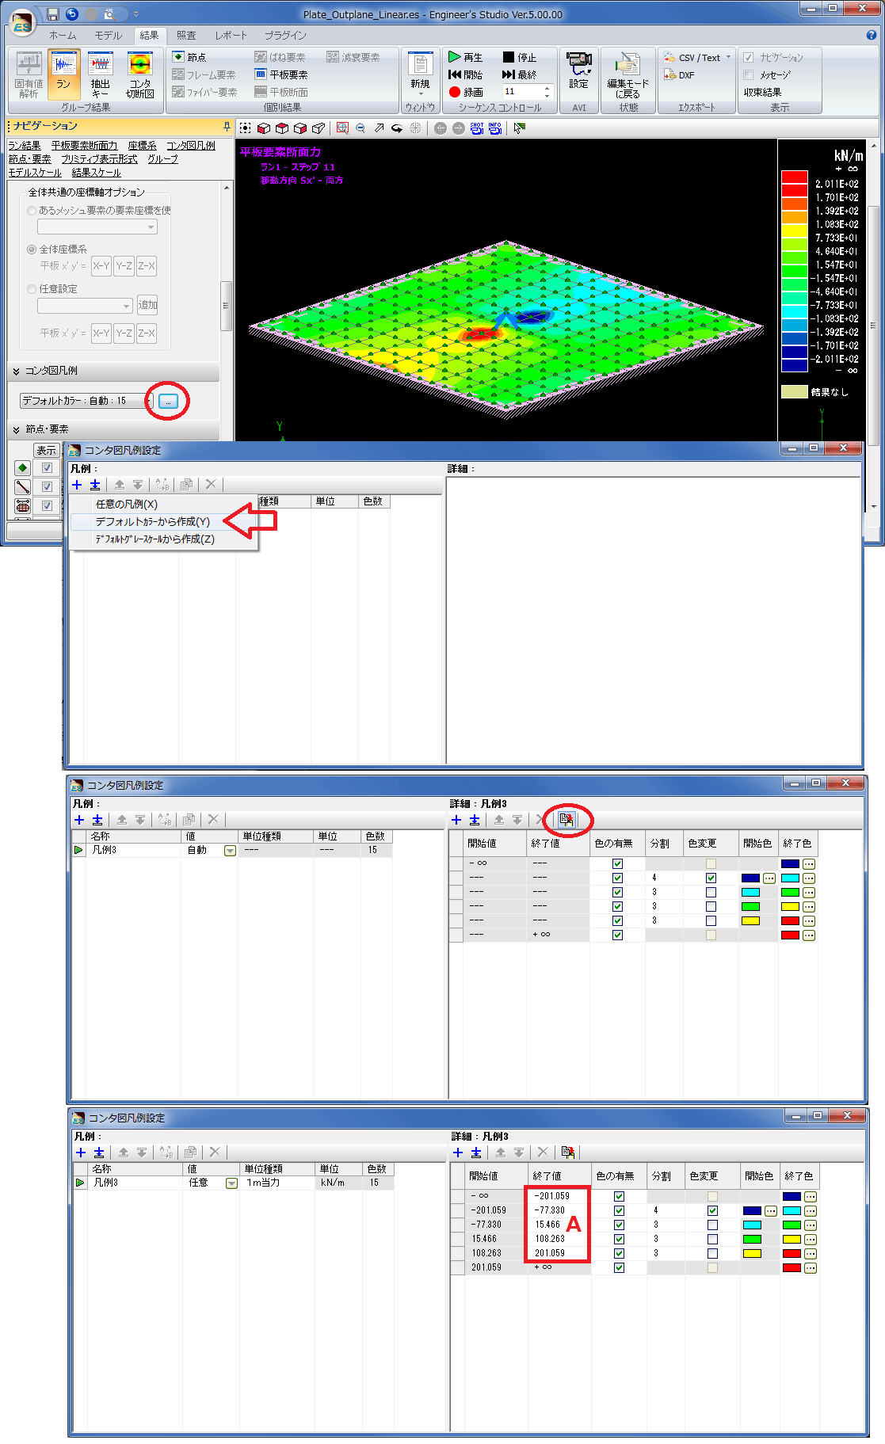The width and height of the screenshot is (885, 1444).
Task: Toggle 色変更 checkbox in -201.059 start row
Action: point(712,1210)
